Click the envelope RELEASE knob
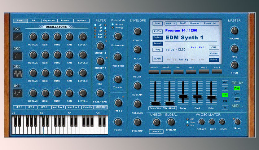Viewport: 259px width, 150px height. tap(137, 104)
